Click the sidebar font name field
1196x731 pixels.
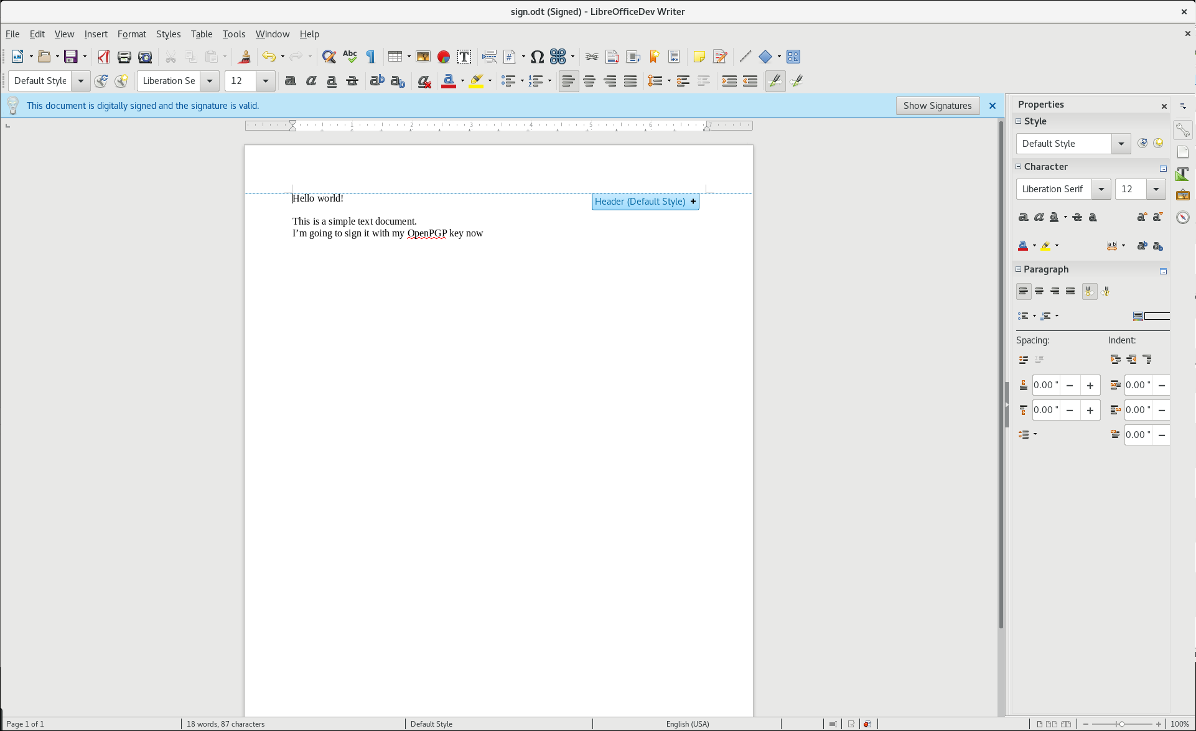[x=1054, y=189]
